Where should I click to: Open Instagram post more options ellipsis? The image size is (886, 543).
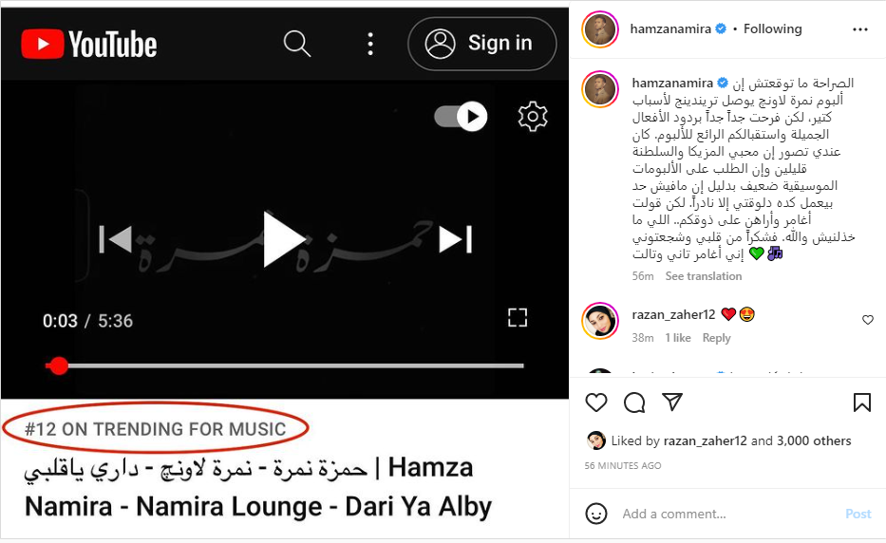tap(860, 29)
